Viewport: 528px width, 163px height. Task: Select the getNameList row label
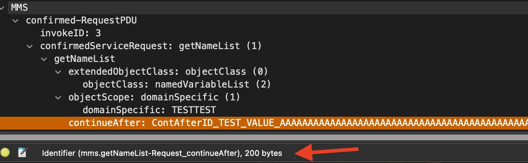pyautogui.click(x=84, y=59)
